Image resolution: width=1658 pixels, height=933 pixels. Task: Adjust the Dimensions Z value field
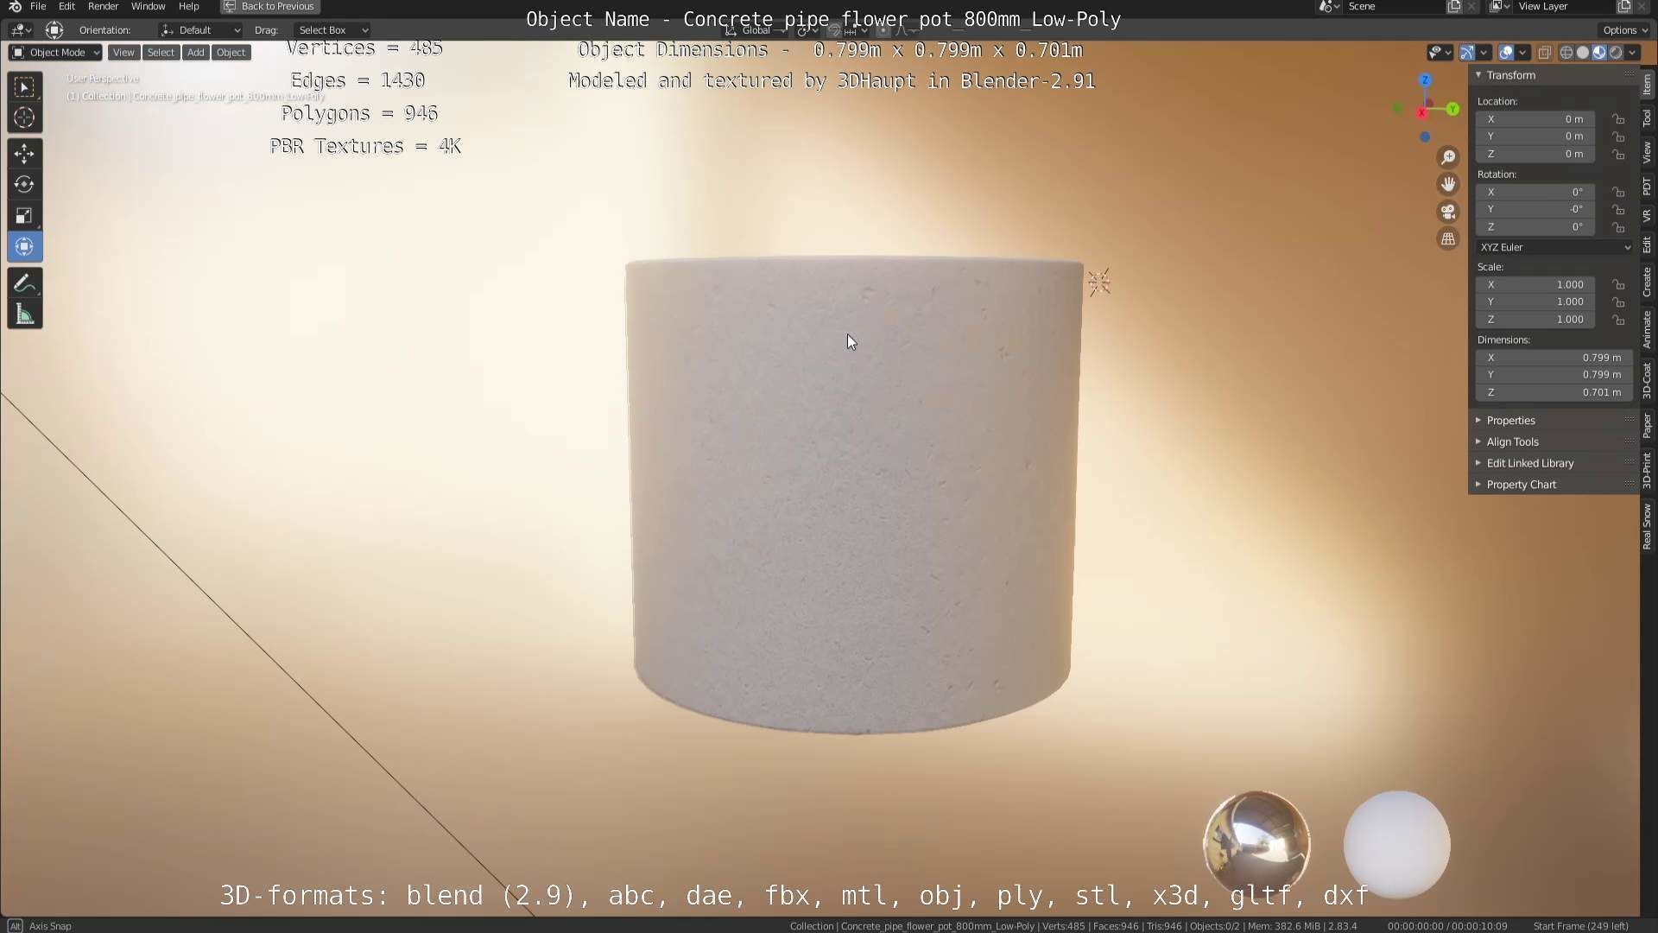point(1554,392)
